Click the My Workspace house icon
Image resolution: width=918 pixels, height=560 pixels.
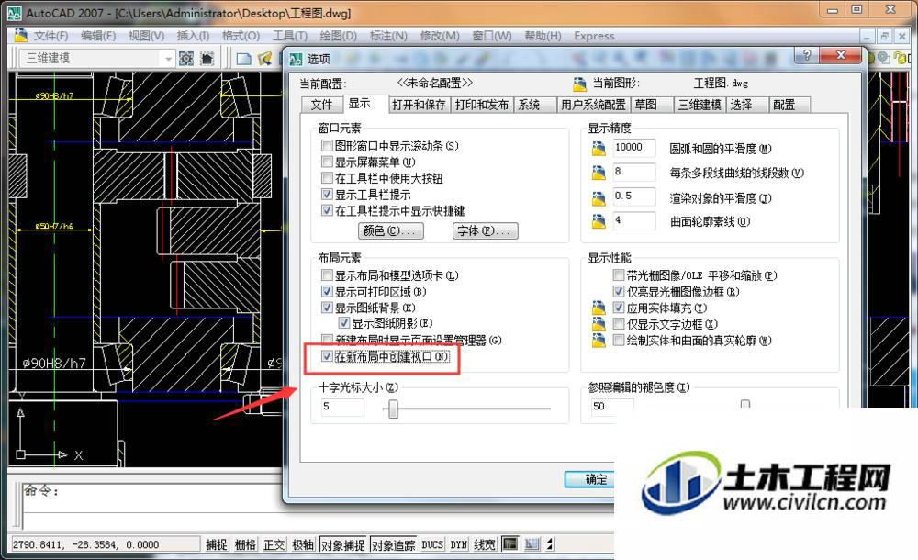(207, 58)
